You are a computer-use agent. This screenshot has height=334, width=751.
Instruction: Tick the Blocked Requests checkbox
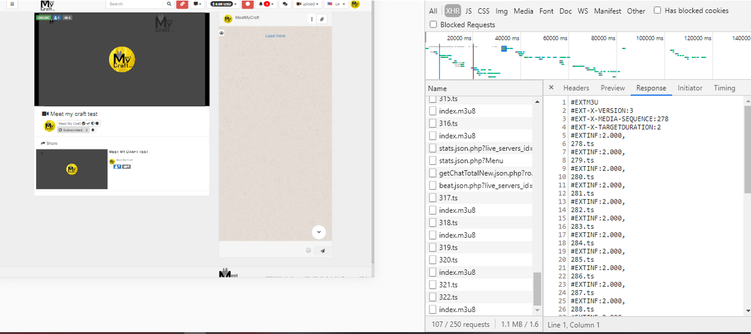pyautogui.click(x=434, y=24)
